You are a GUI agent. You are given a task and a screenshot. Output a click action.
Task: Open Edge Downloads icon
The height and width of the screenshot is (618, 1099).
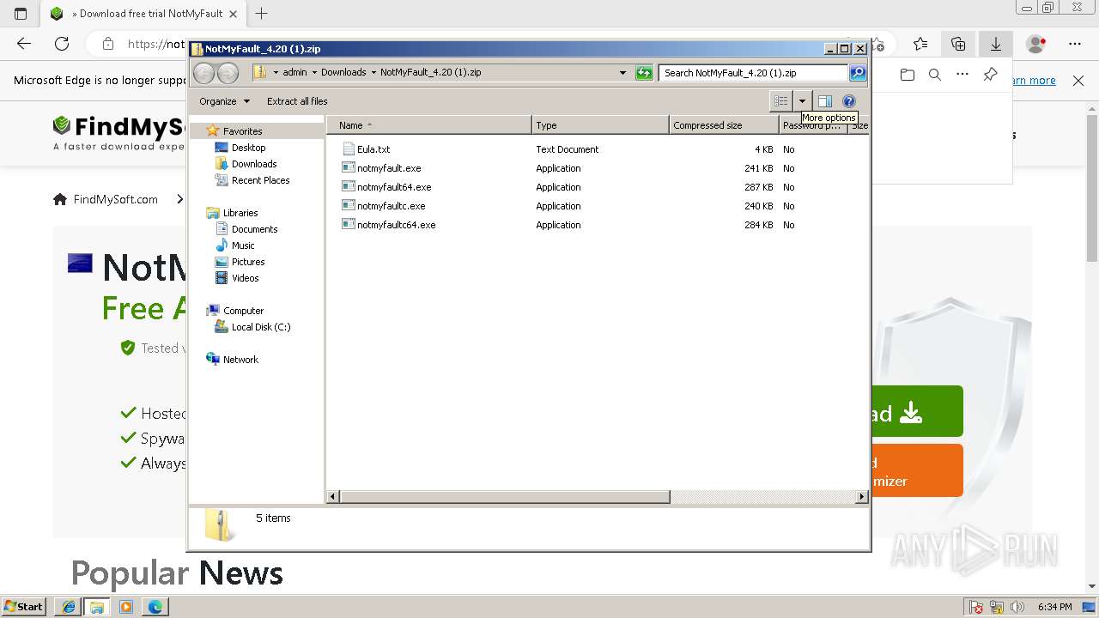996,44
